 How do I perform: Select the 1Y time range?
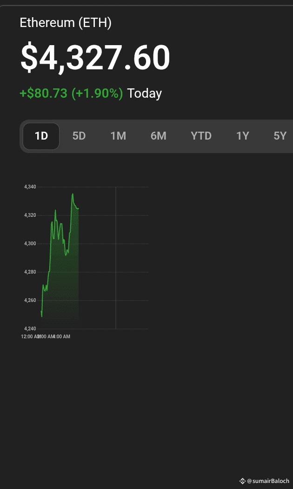pos(243,136)
